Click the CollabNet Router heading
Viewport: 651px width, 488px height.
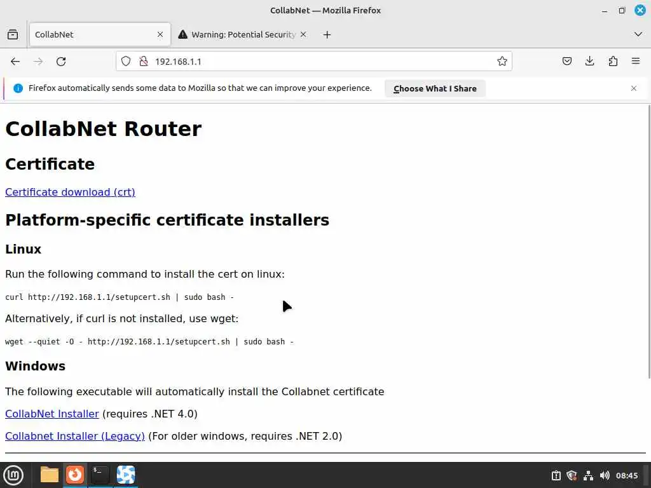point(104,128)
